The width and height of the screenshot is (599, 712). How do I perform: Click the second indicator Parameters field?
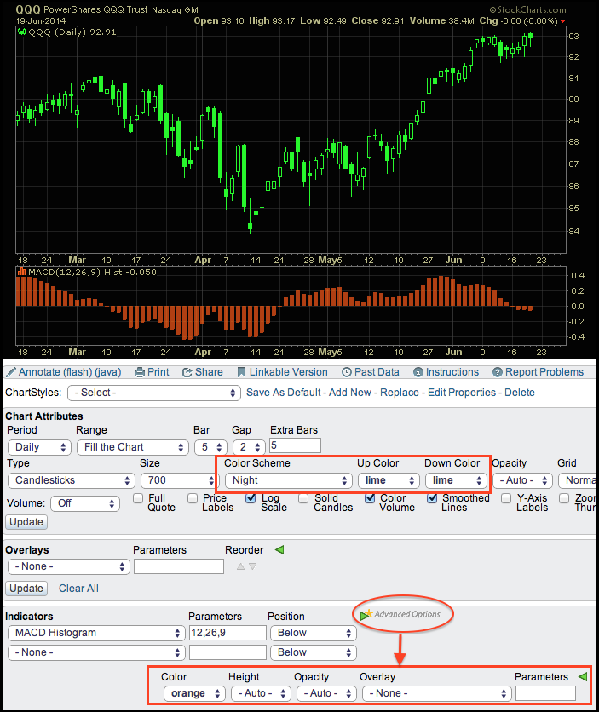click(228, 652)
